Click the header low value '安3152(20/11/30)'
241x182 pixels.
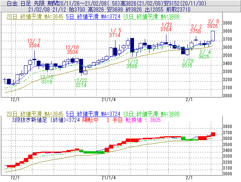pos(185,3)
